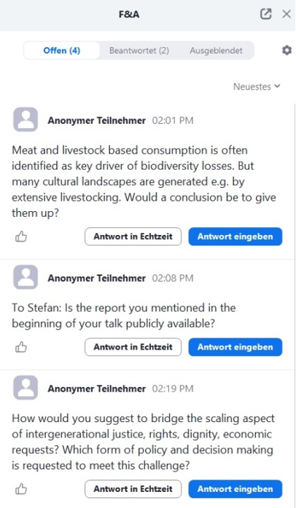Screen dimensions: 296x508
Task: Answer live the 02:01 PM livestock question
Action: tap(133, 237)
